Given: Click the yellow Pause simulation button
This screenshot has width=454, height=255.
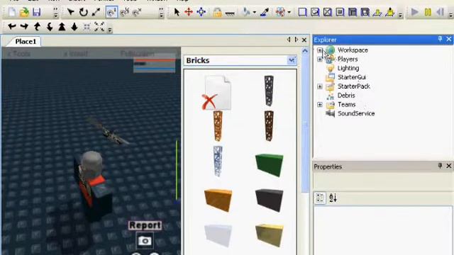Looking at the screenshot, I should tap(428, 12).
